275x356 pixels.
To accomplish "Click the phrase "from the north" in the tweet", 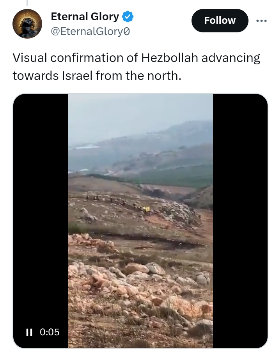I will tap(138, 76).
